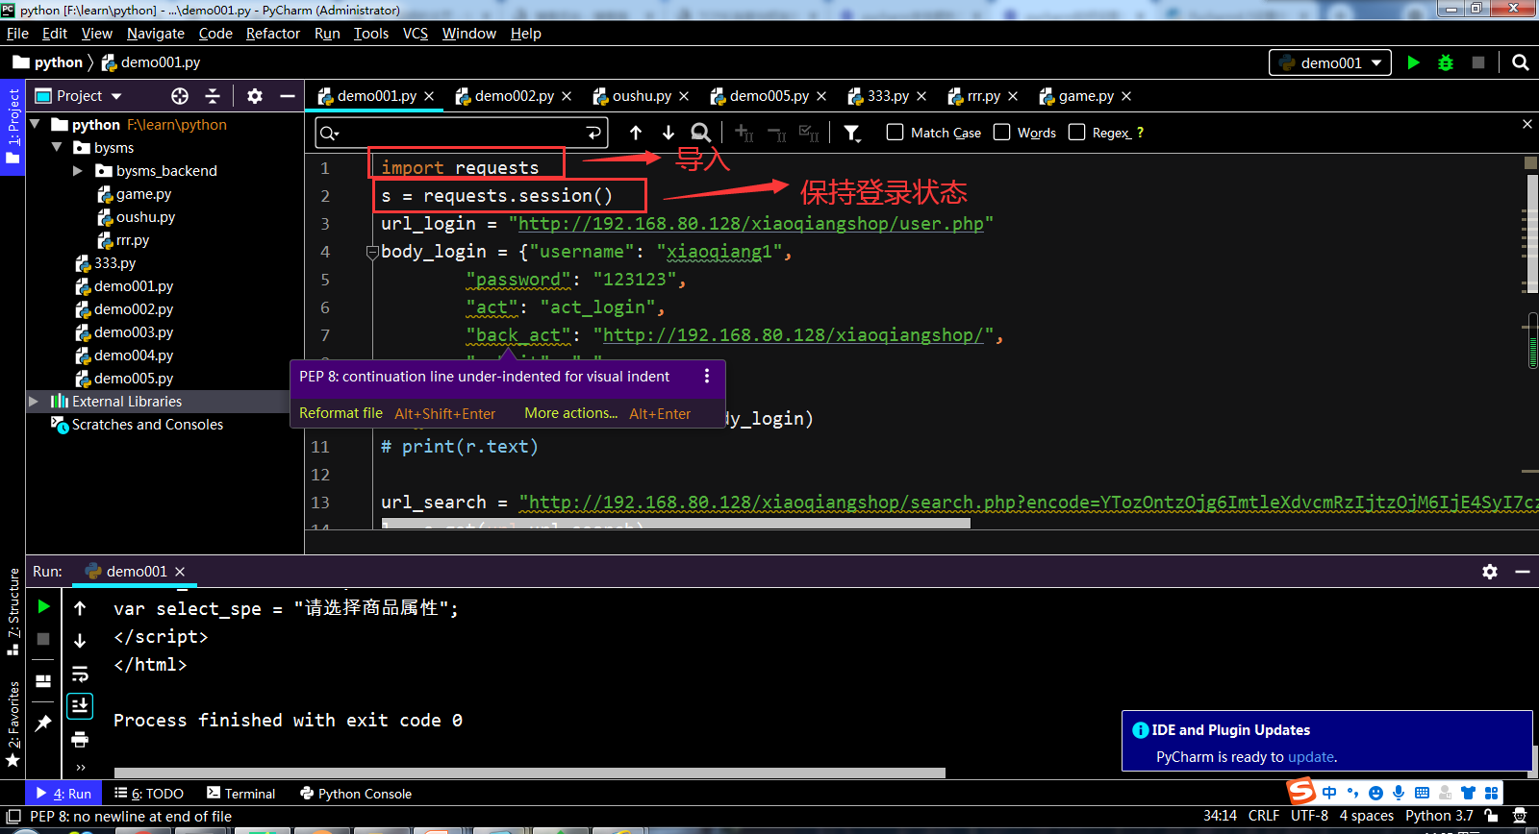Image resolution: width=1539 pixels, height=834 pixels.
Task: Collapse the python root folder arrow
Action: 36,124
